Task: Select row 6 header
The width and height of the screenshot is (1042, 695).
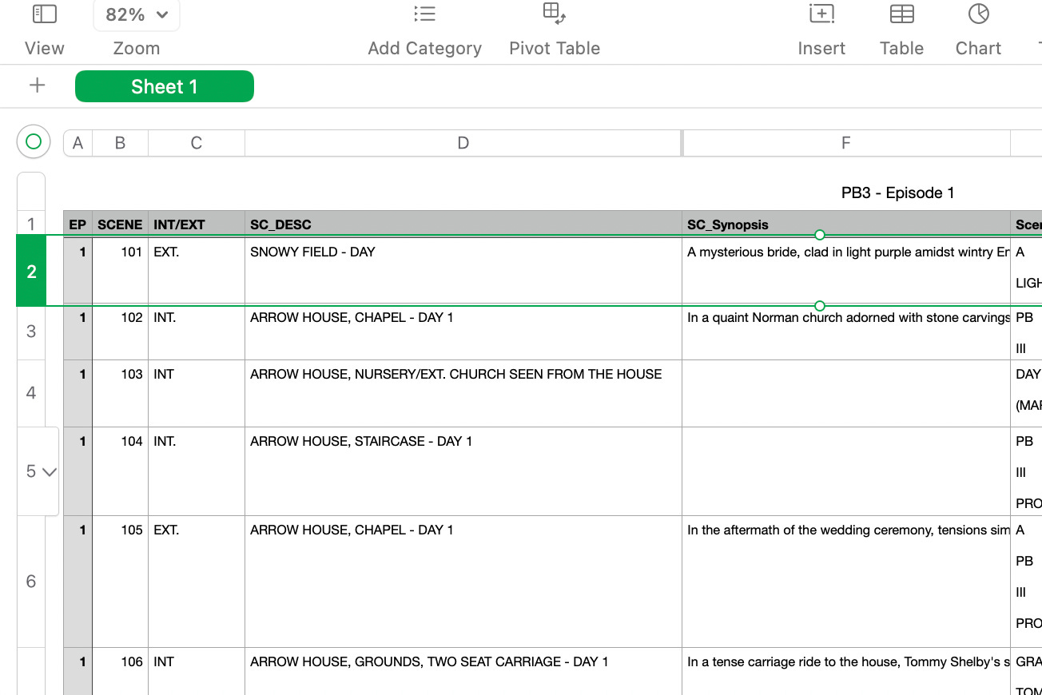Action: pyautogui.click(x=31, y=582)
